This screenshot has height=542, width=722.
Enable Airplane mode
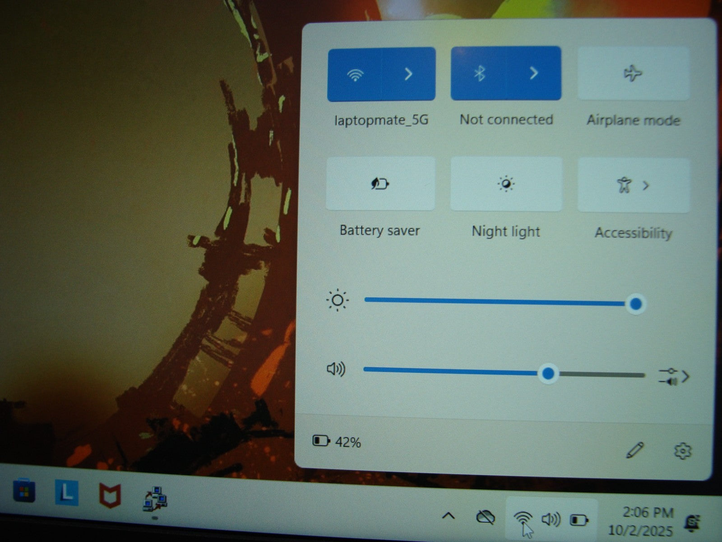tap(633, 74)
